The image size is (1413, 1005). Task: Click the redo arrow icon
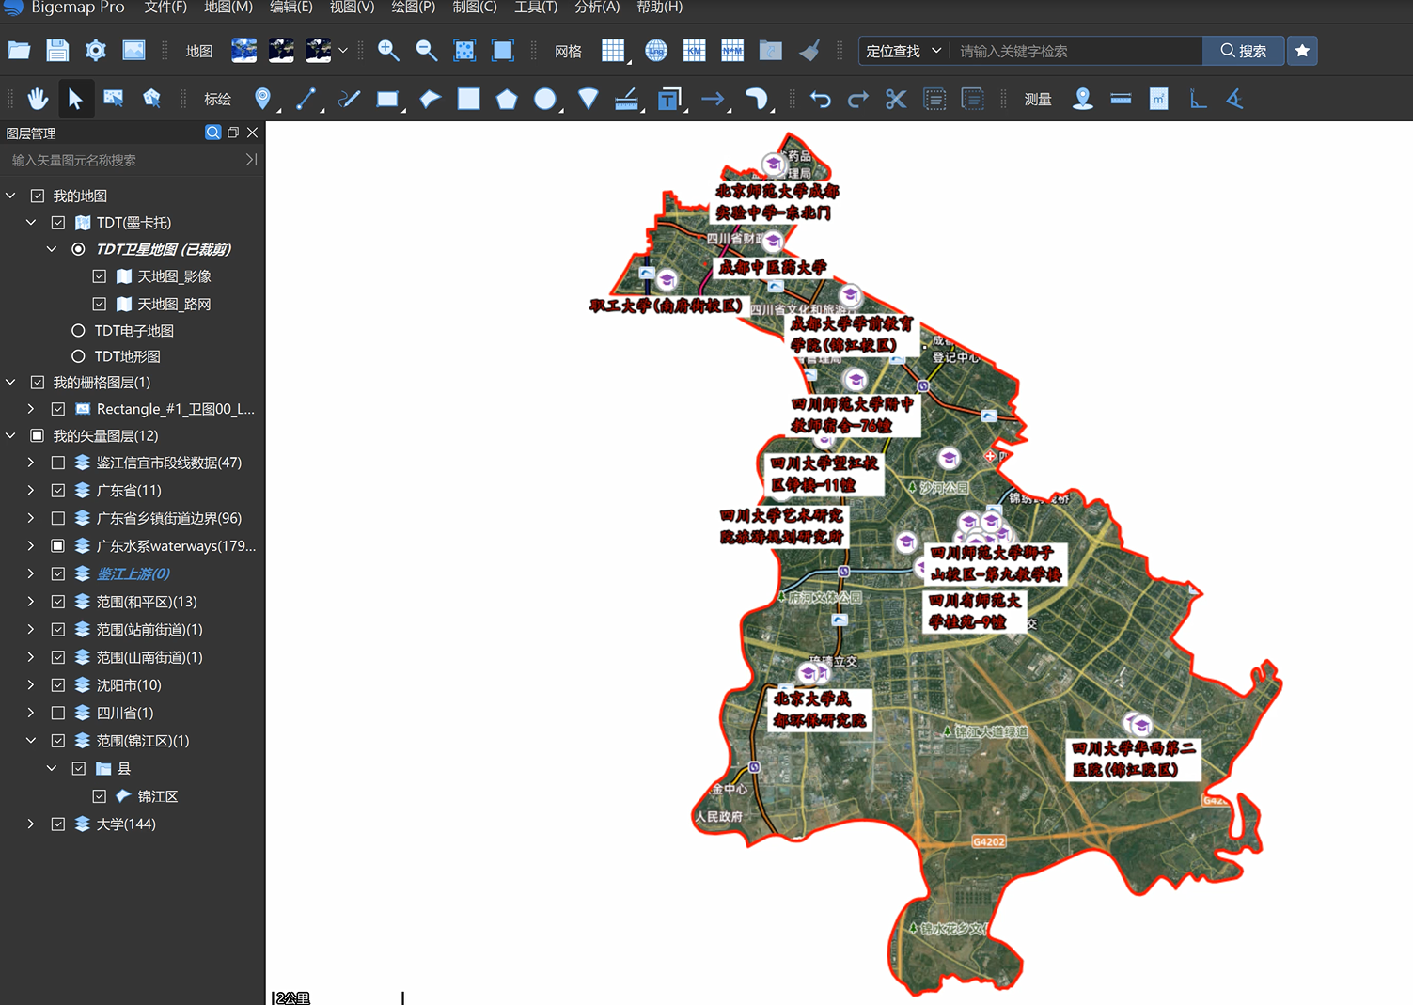[858, 99]
